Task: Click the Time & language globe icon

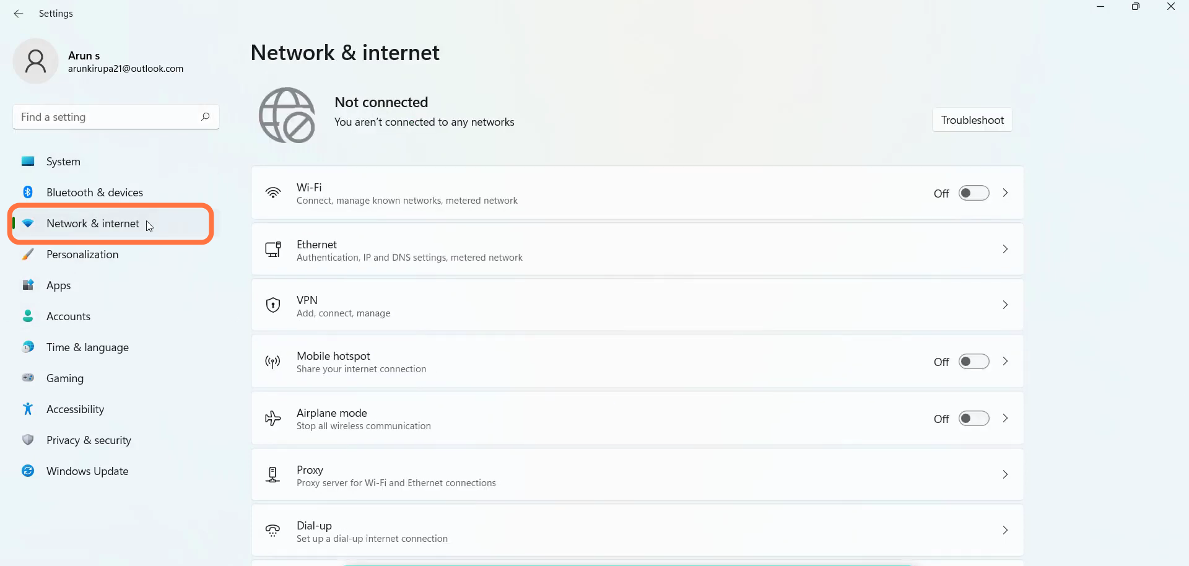Action: 28,347
